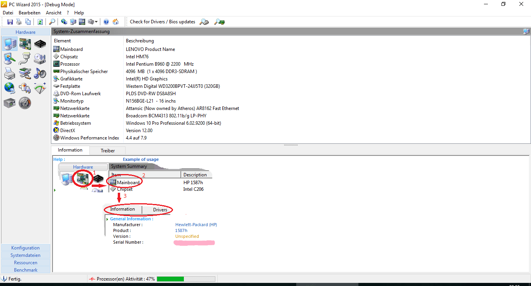The width and height of the screenshot is (531, 286).
Task: Open the ? menu
Action: [68, 13]
